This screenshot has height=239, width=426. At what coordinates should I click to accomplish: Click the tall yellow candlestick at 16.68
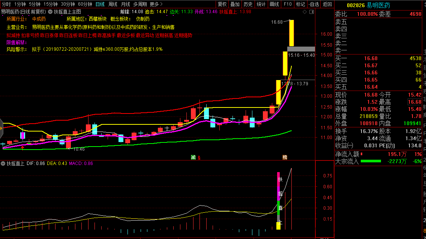click(291, 33)
